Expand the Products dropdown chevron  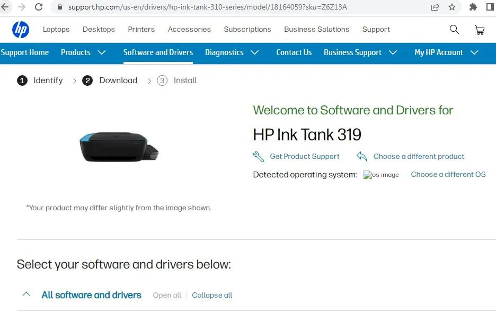coord(102,52)
